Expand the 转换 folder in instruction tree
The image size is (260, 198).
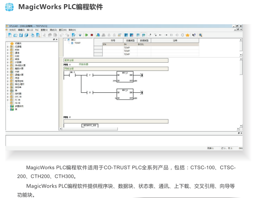pos(8,59)
